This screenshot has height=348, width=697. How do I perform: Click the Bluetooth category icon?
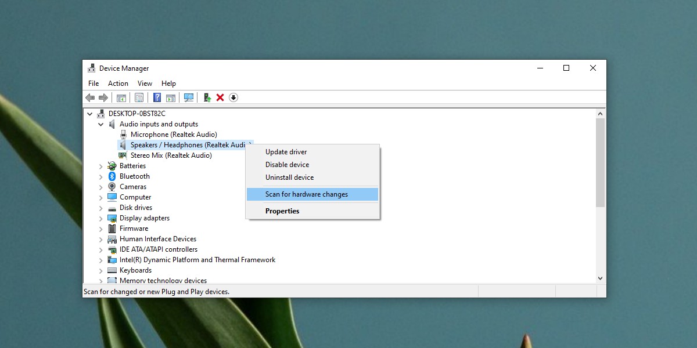pos(112,176)
